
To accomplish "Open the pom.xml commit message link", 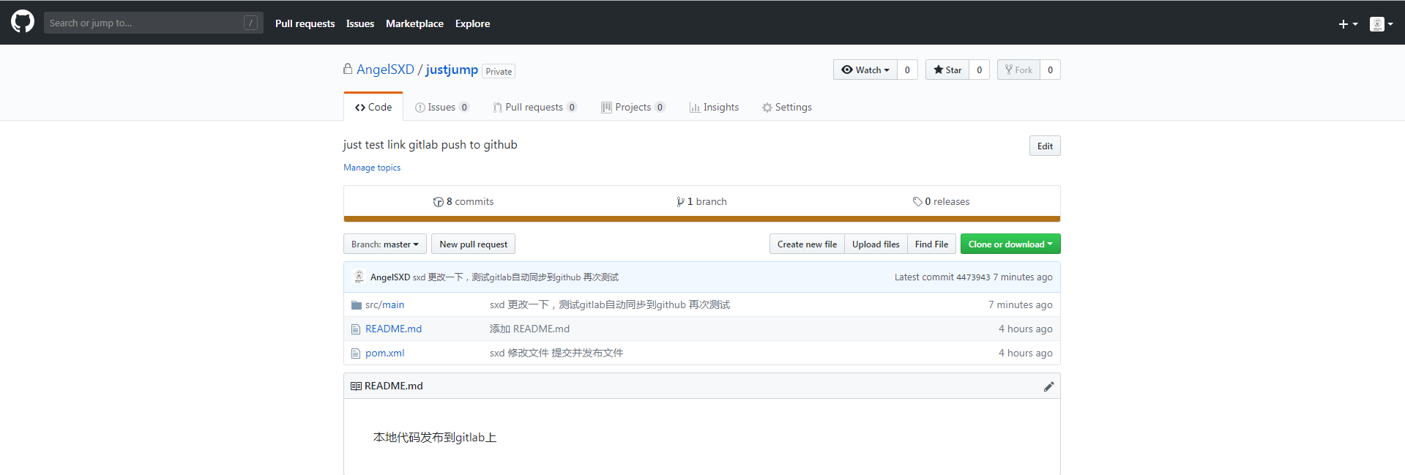I will point(556,353).
